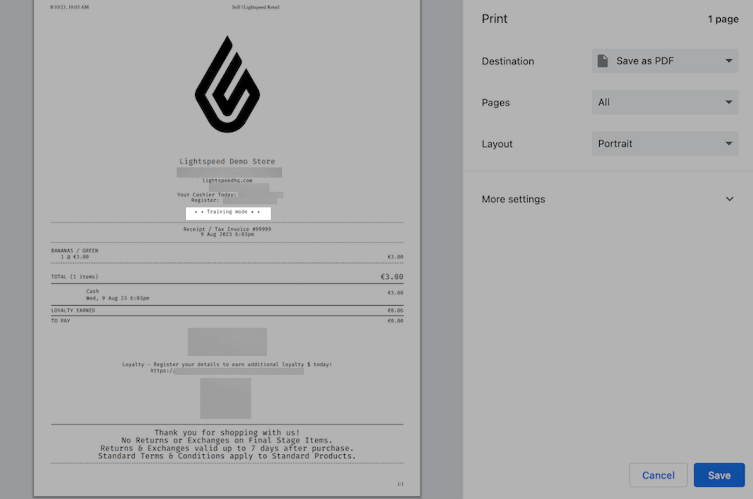Click the LOYALTY EARNED row label
The width and height of the screenshot is (753, 499).
click(73, 311)
